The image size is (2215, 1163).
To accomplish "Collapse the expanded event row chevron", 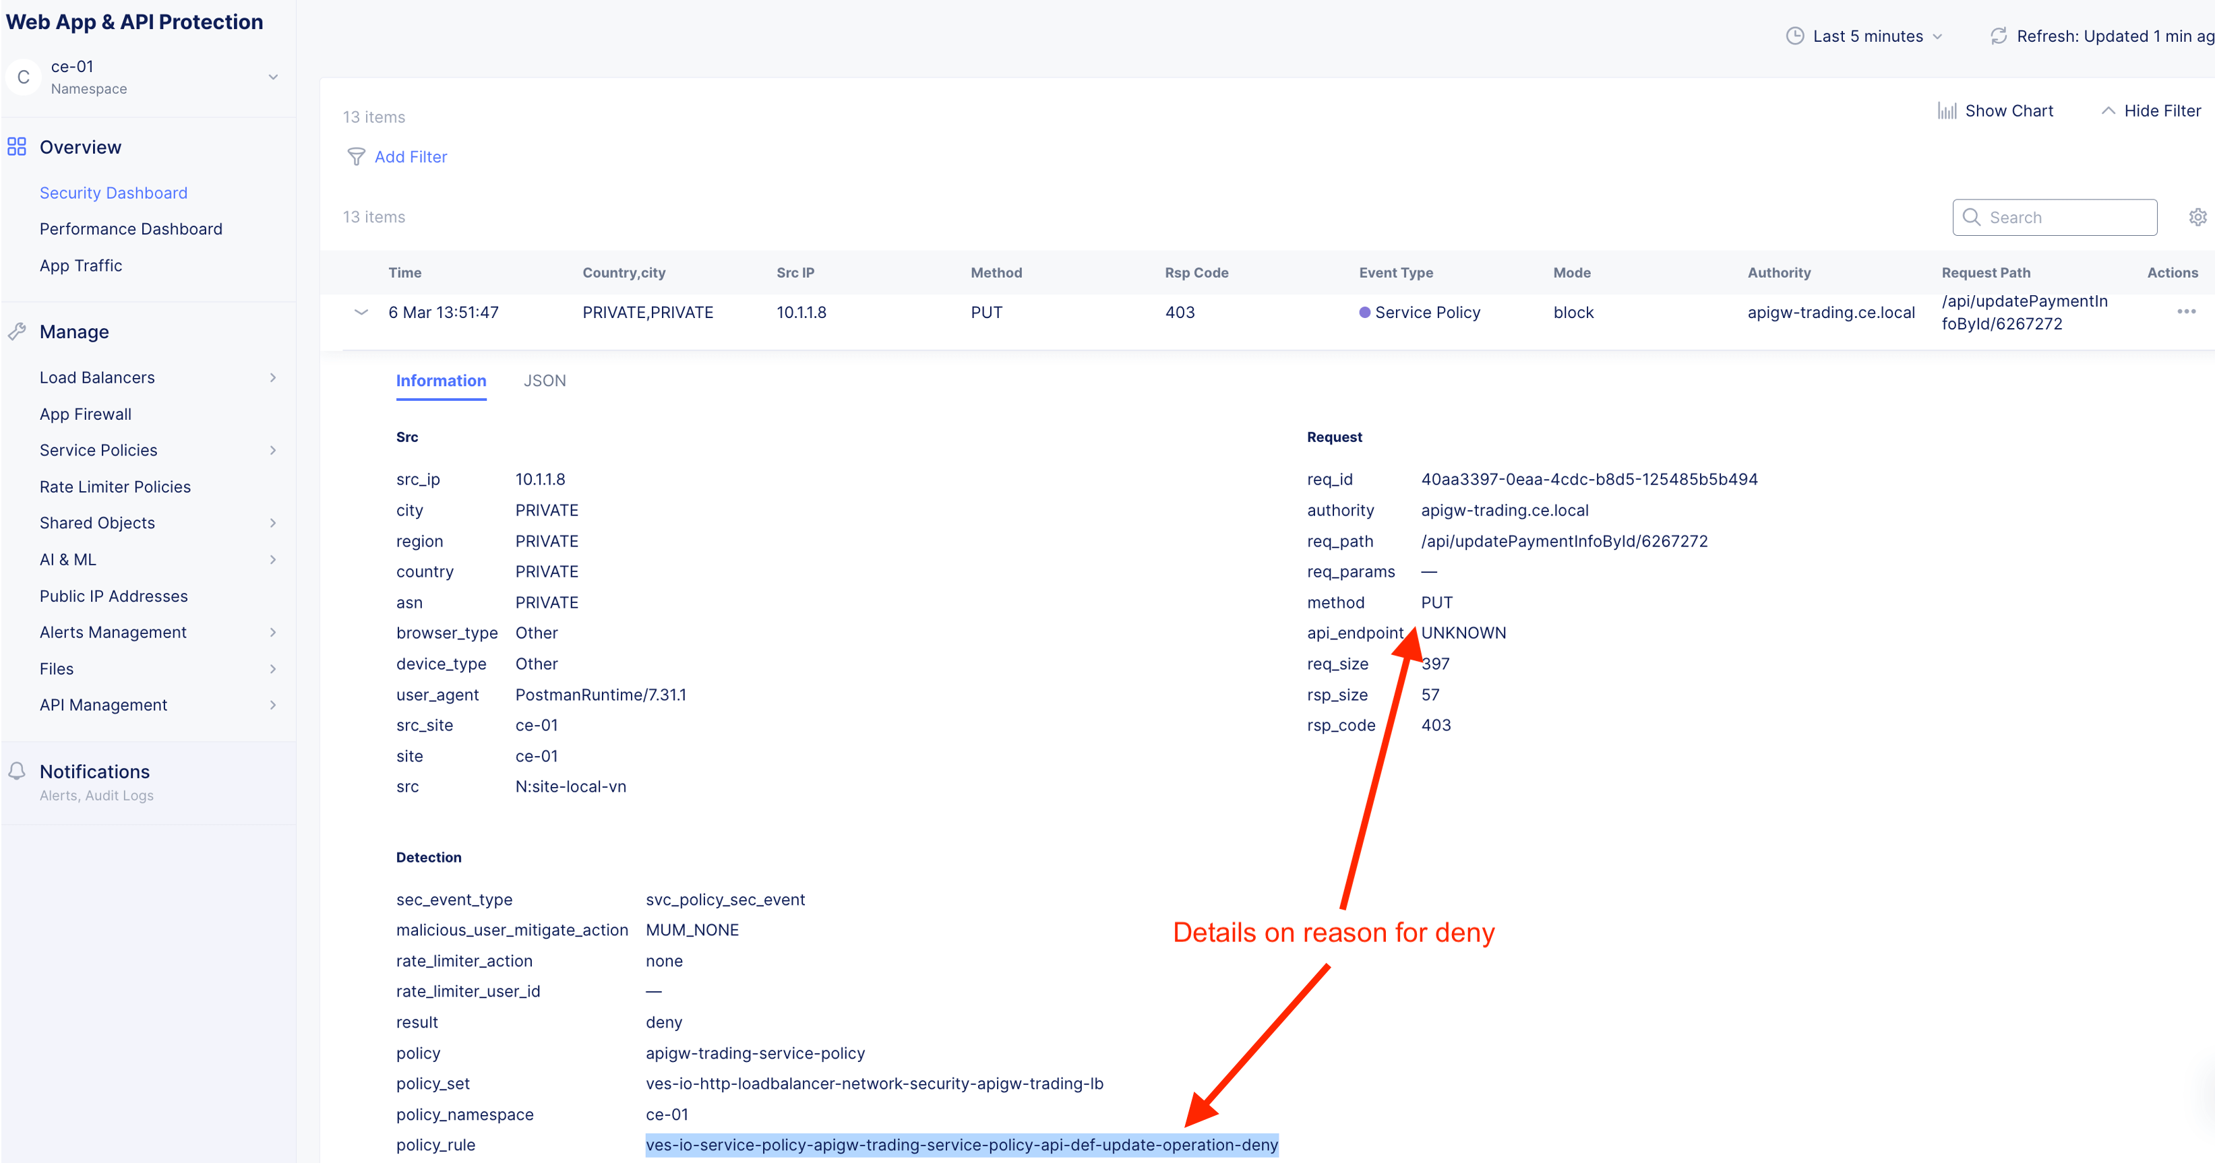I will coord(361,312).
